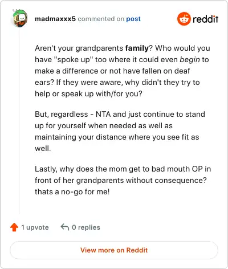Click the italic word "begin"
The image size is (228, 269).
tap(190, 59)
